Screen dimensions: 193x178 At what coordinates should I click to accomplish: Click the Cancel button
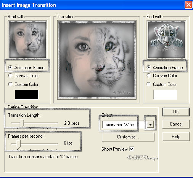pos(176,124)
